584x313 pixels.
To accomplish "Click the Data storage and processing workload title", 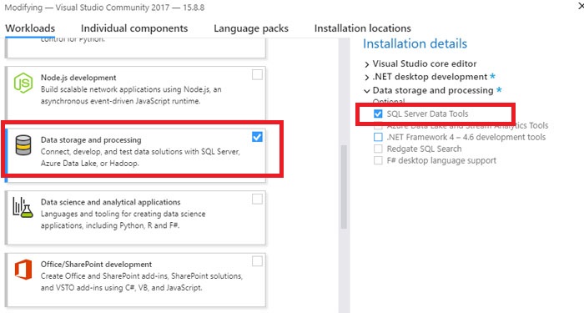I will click(x=91, y=139).
